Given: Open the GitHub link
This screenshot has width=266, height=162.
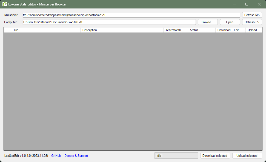Looking at the screenshot, I should [56, 155].
